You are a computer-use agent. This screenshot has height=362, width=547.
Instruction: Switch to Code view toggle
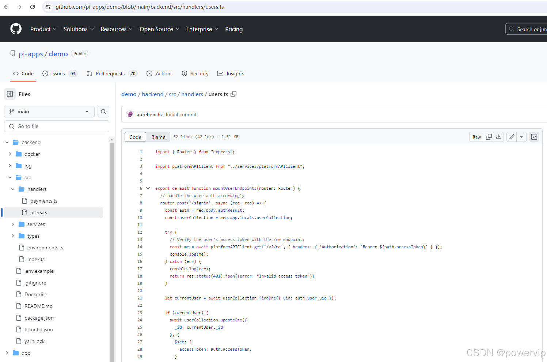(135, 137)
